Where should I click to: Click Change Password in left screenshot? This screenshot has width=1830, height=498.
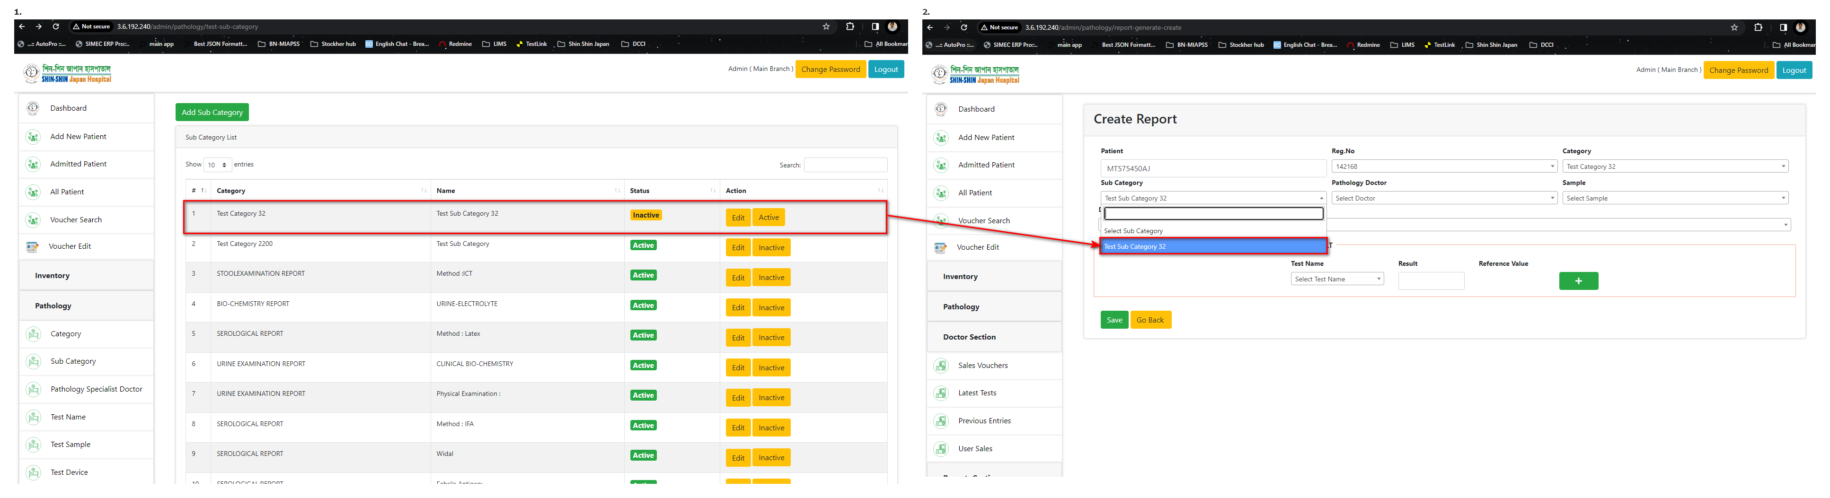click(x=831, y=70)
